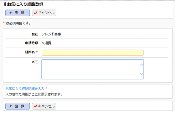176x113 pixels.
Task: Click the 入力された明細がここに表示されます text
Action: click(34, 94)
